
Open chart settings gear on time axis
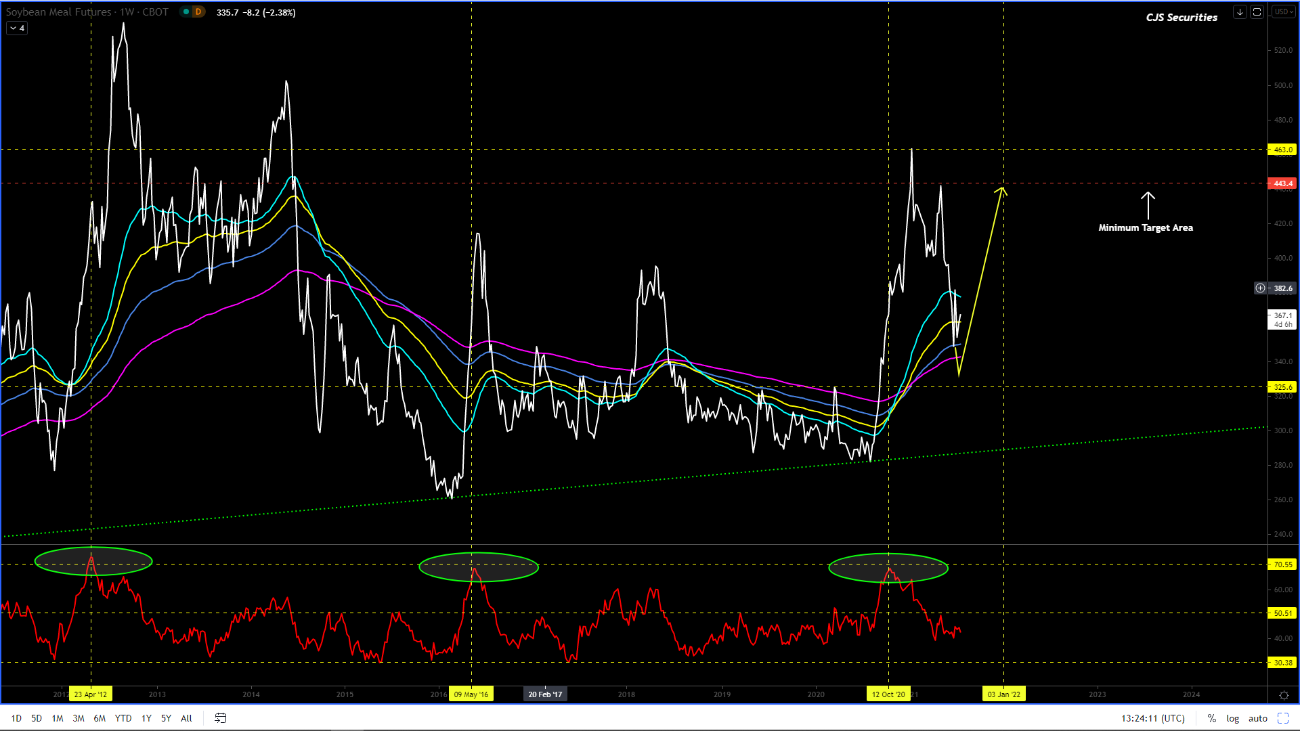pos(1284,695)
